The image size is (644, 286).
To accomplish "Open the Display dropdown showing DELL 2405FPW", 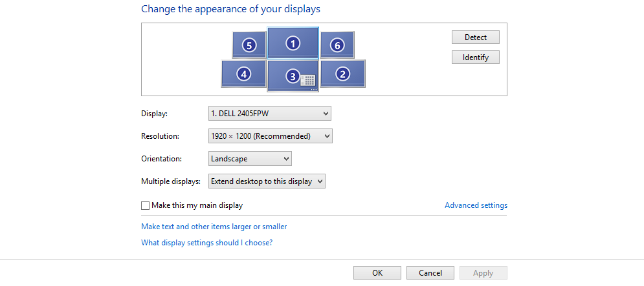I will 269,114.
